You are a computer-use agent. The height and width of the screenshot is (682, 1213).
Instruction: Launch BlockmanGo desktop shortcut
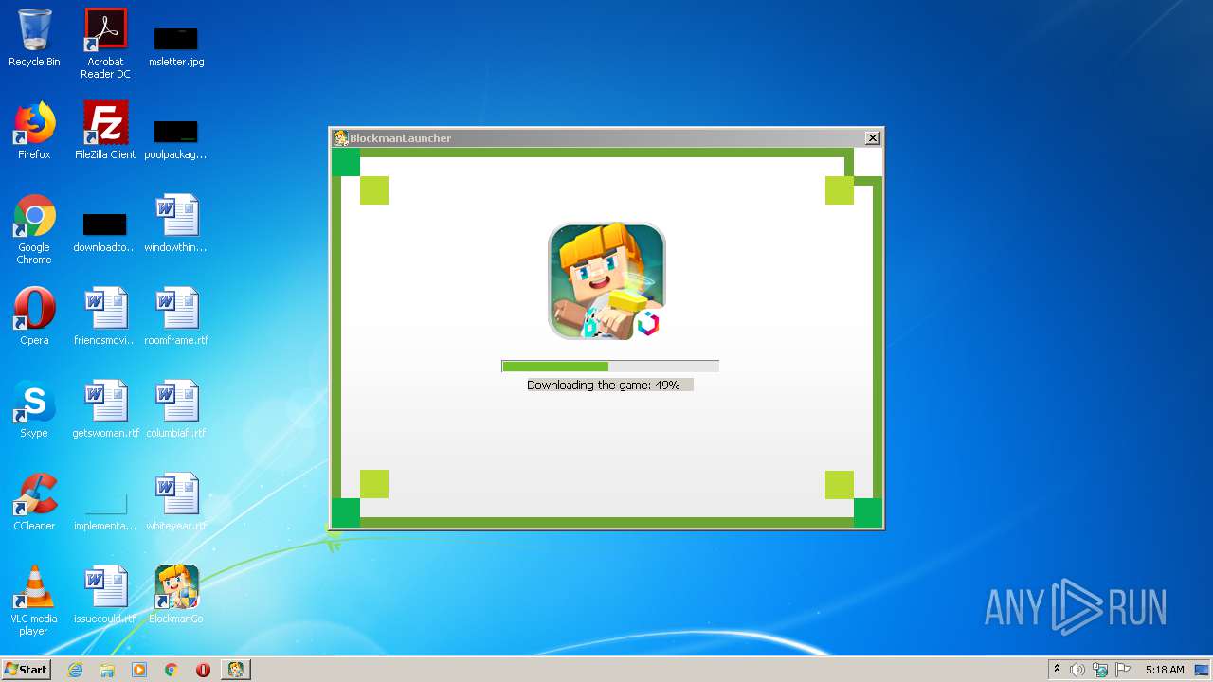pos(176,595)
